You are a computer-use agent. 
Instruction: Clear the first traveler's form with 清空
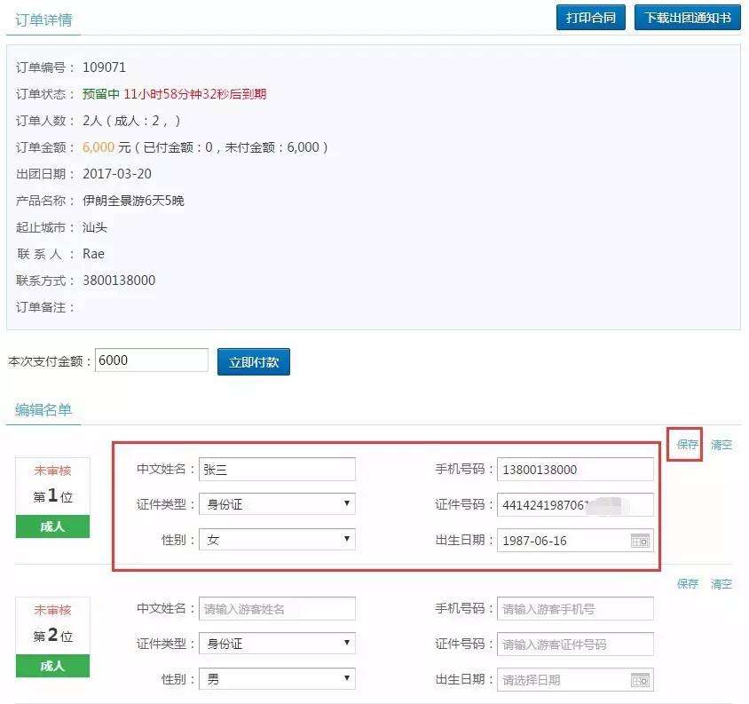coord(721,445)
